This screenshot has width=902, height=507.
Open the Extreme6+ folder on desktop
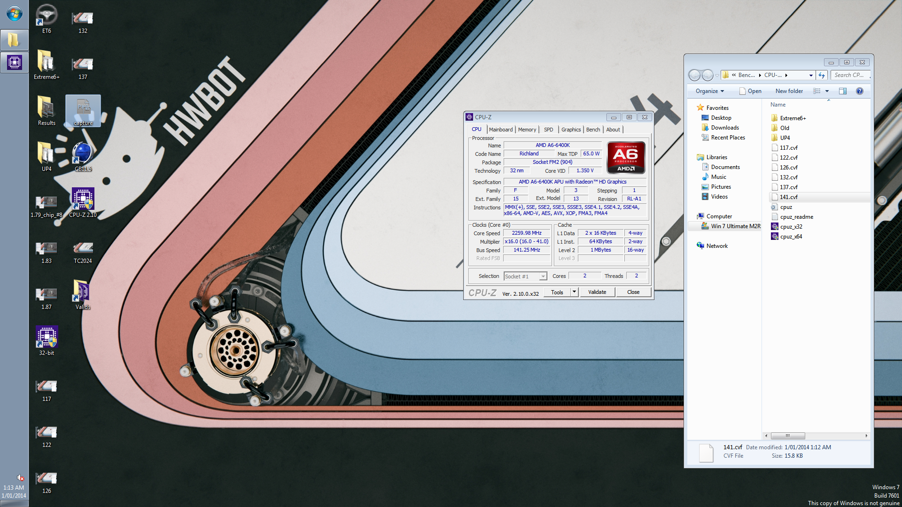[x=47, y=65]
